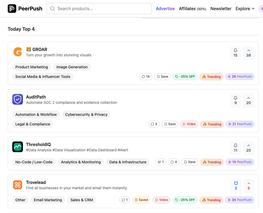Click the GROAR tagline text

[59, 55]
